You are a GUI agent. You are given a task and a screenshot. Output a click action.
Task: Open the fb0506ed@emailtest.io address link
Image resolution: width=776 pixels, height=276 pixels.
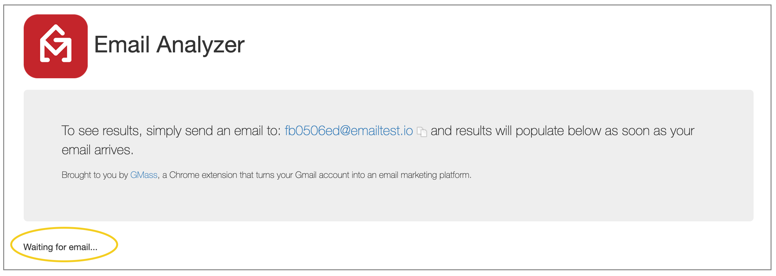point(349,131)
